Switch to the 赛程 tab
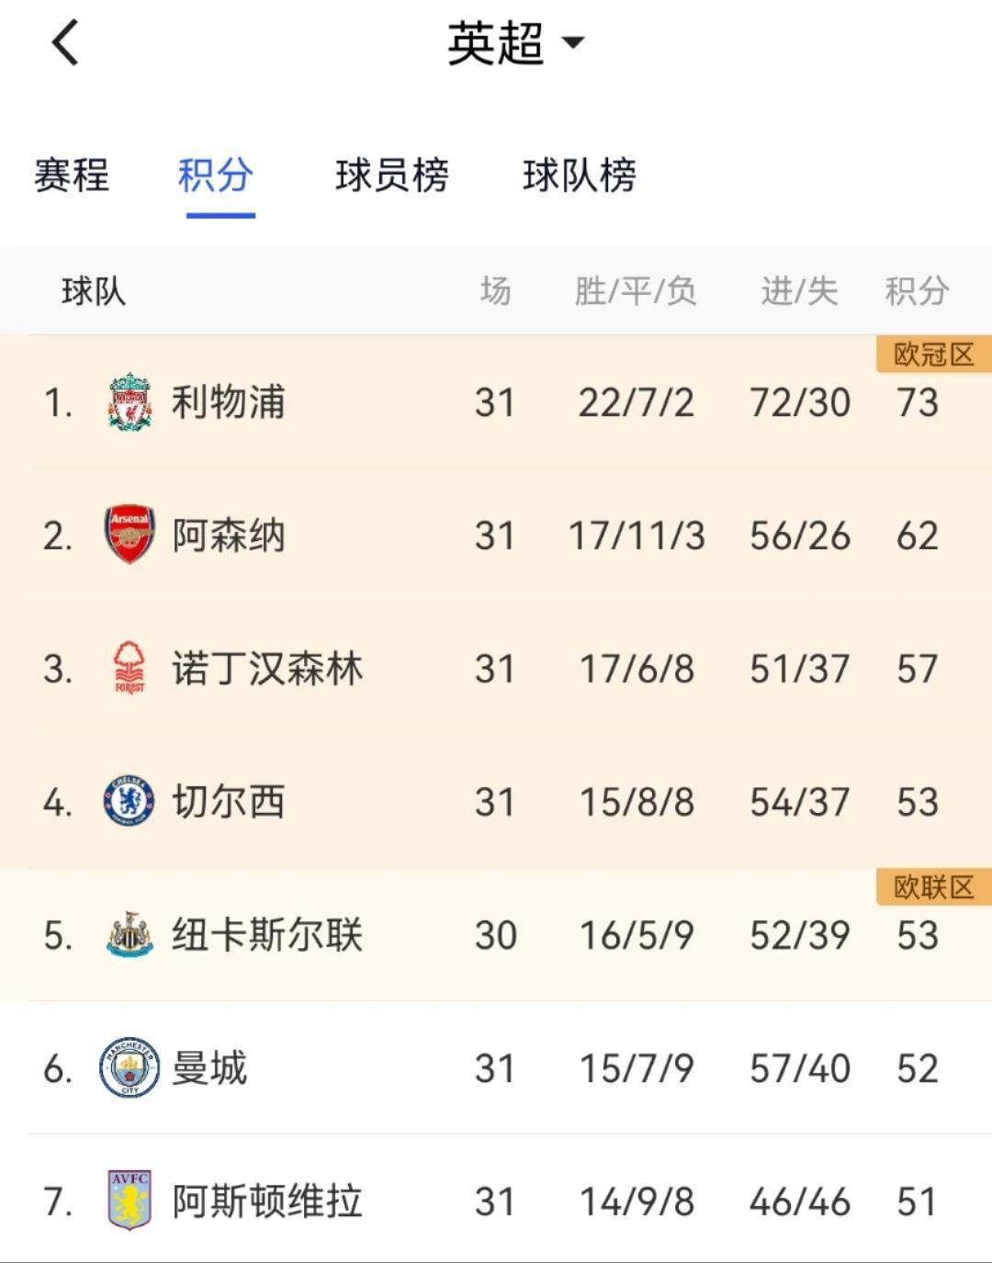 (x=72, y=175)
